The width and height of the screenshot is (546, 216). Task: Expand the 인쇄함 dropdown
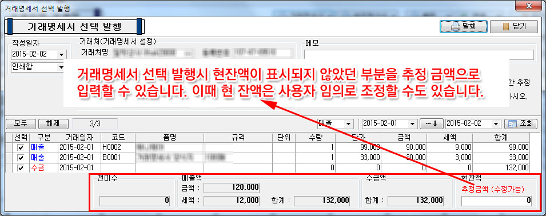62,67
